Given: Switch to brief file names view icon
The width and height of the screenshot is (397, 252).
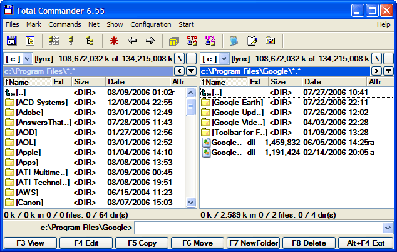Looking at the screenshot, I should click(54, 41).
